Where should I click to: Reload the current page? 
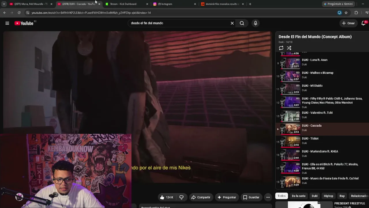19,13
